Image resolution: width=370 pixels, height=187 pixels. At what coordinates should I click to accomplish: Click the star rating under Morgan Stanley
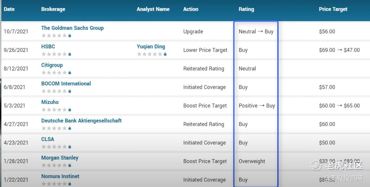(54, 165)
